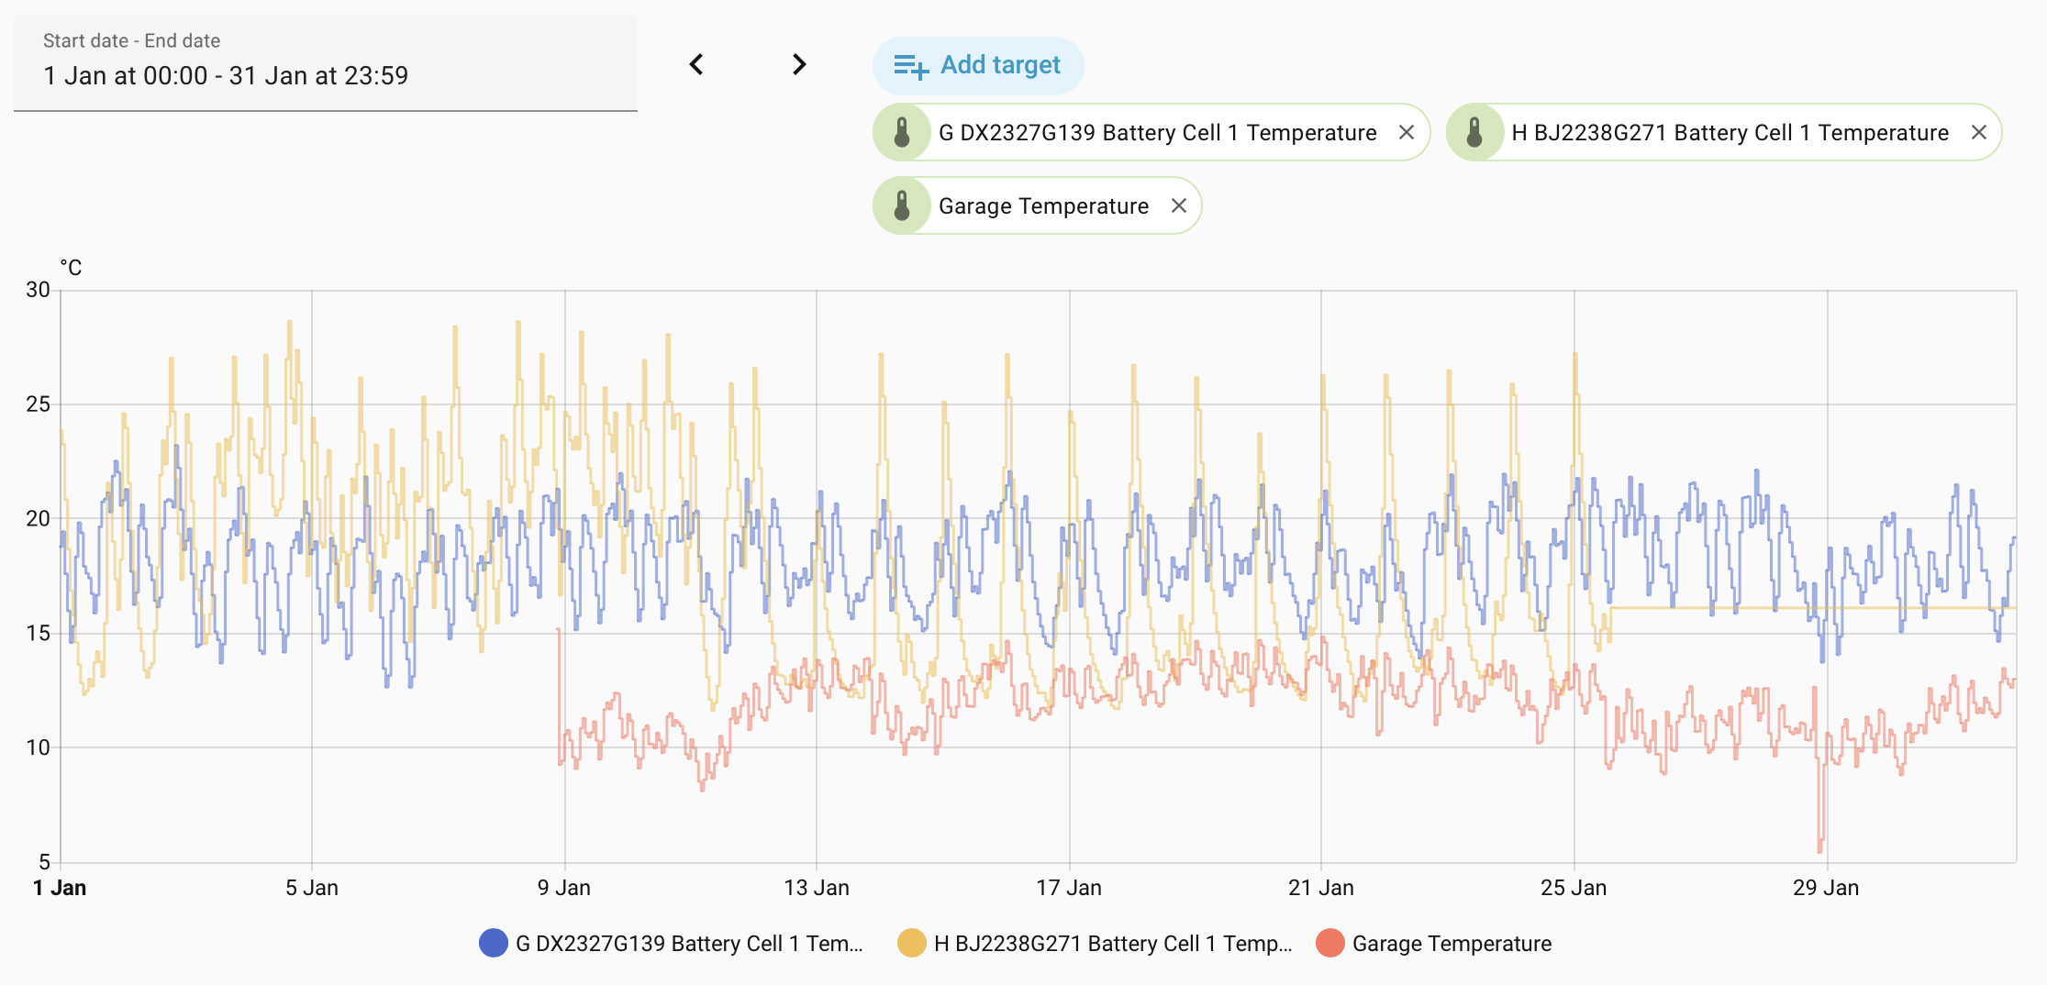Remove H BJ2238G271 Battery Cell target
This screenshot has width=2047, height=985.
(x=1978, y=132)
